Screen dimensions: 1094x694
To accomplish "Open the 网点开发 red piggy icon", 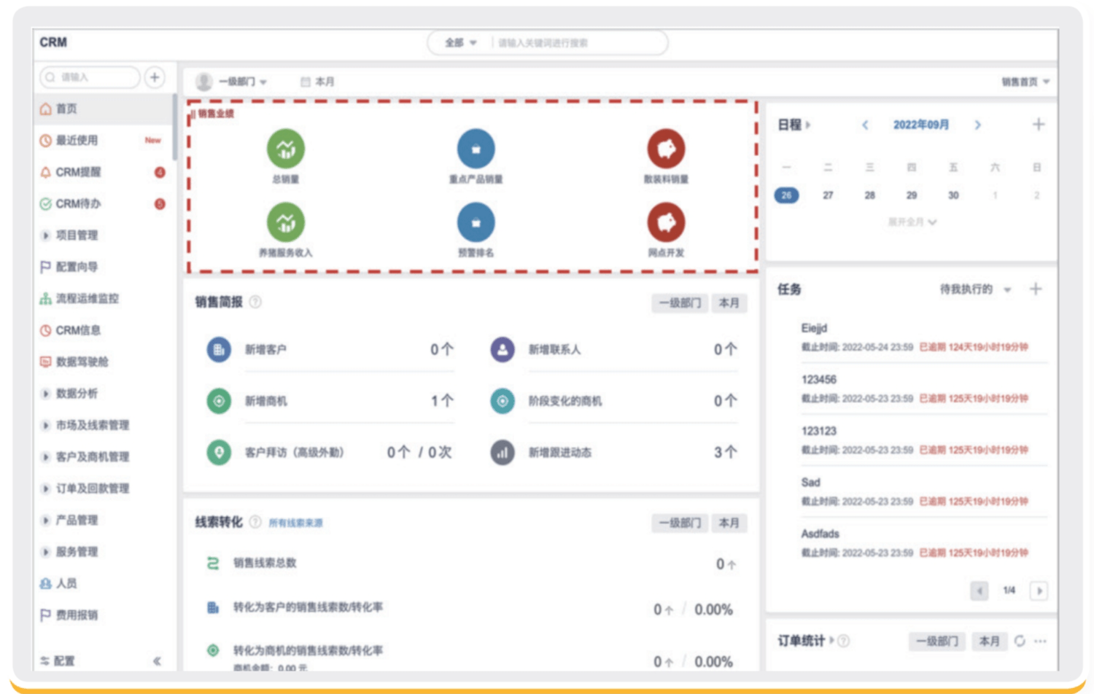I will pyautogui.click(x=666, y=222).
